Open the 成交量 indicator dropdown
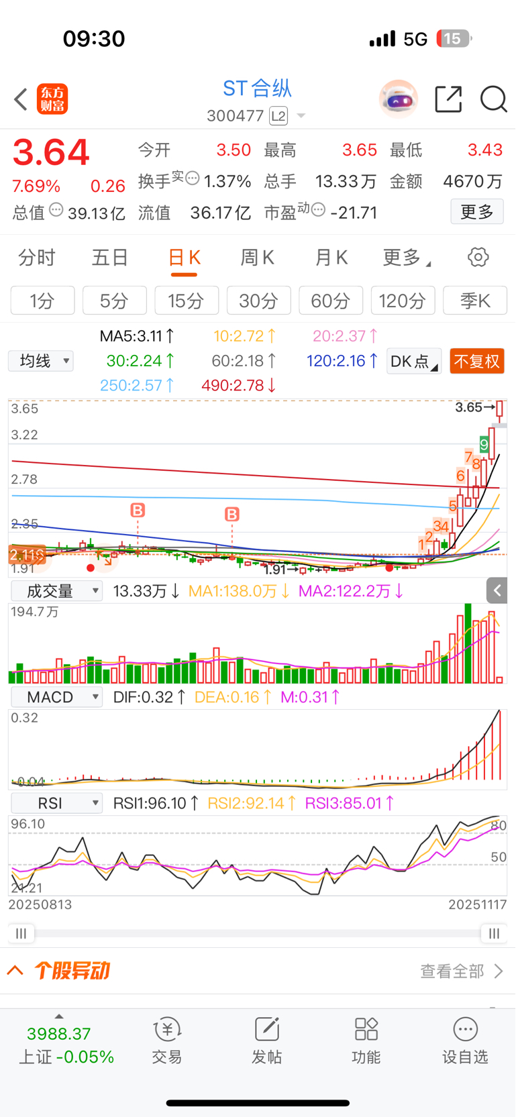The width and height of the screenshot is (516, 1117). (x=57, y=591)
